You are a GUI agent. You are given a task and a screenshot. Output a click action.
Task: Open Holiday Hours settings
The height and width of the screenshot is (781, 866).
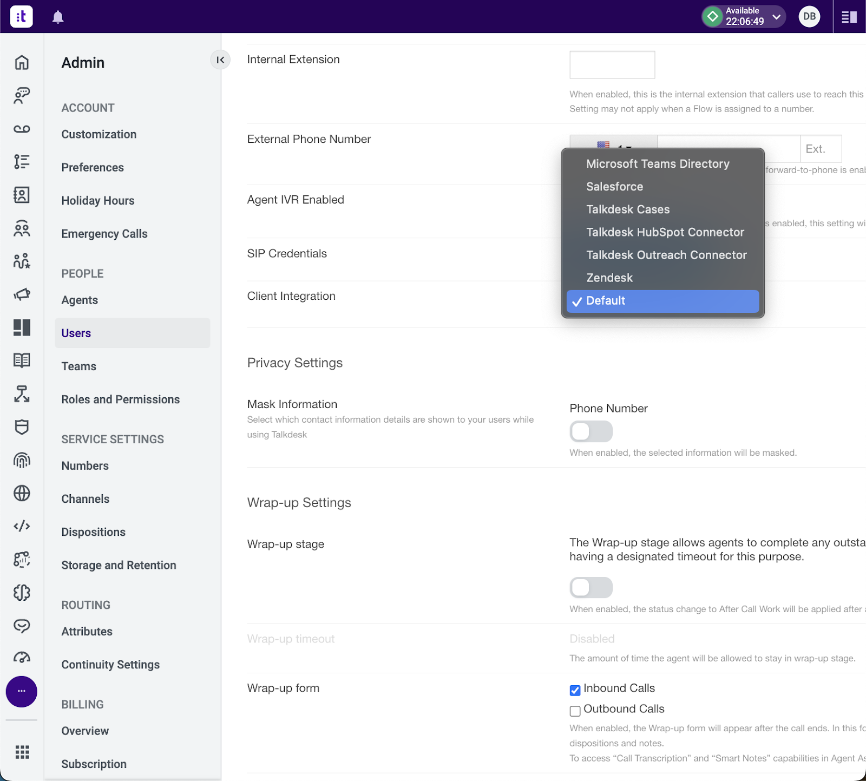98,201
